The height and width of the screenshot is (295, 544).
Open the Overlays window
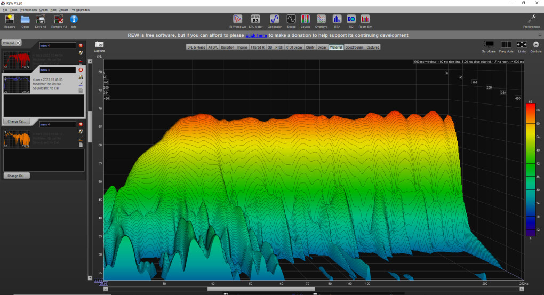pos(321,19)
